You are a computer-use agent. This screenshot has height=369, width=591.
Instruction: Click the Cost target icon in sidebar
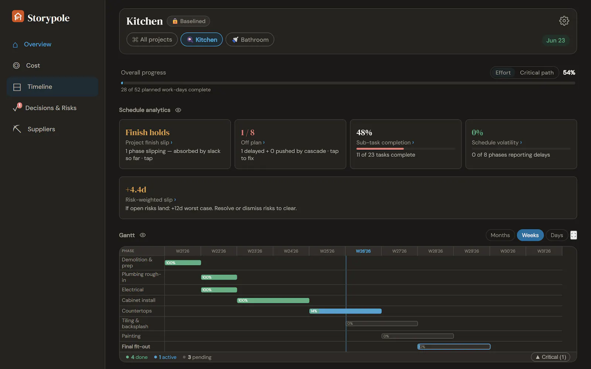click(16, 66)
